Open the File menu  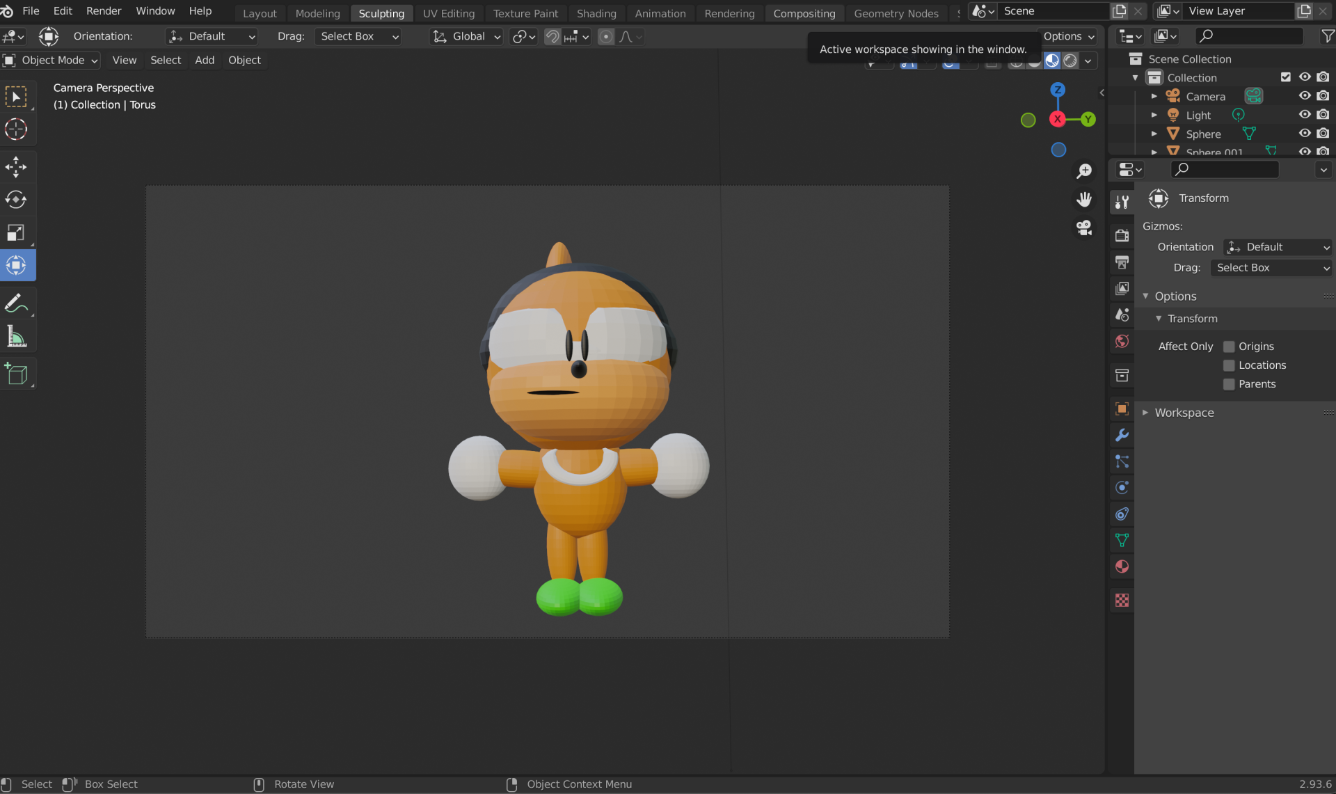coord(31,11)
